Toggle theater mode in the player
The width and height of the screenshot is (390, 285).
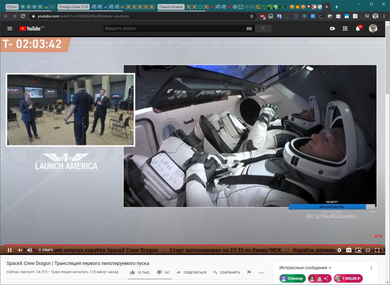[x=368, y=250]
